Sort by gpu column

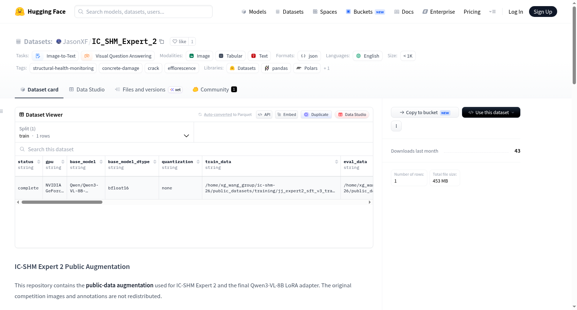point(63,162)
